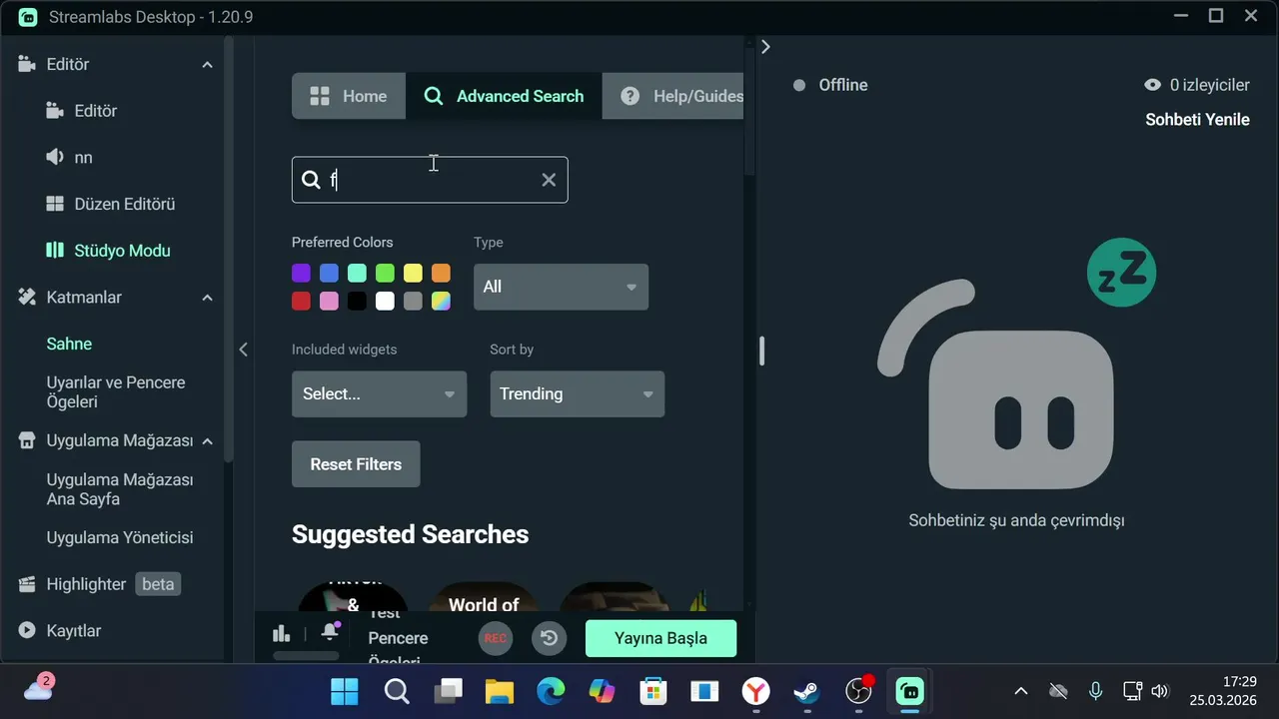Click the Help/Guides question mark icon

click(630, 96)
